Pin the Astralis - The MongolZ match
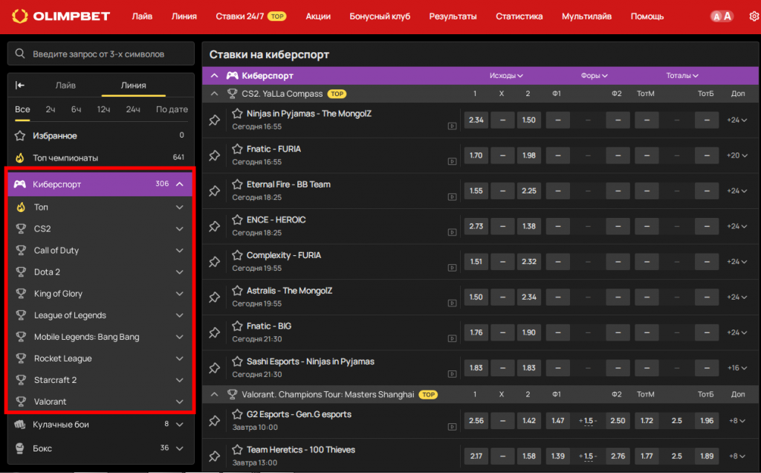 pos(215,297)
